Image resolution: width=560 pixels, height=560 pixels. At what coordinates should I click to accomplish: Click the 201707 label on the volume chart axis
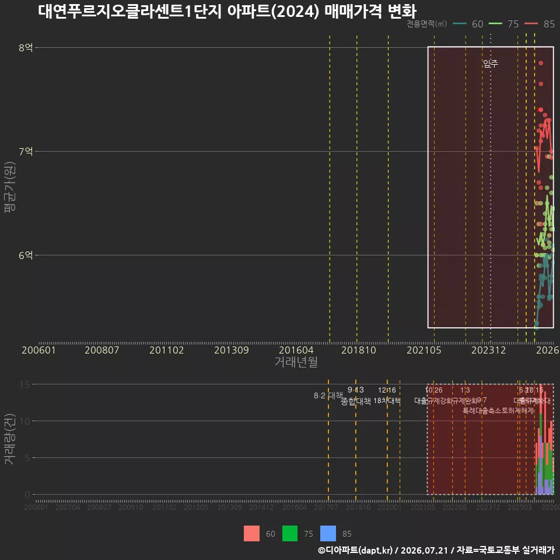point(326,507)
